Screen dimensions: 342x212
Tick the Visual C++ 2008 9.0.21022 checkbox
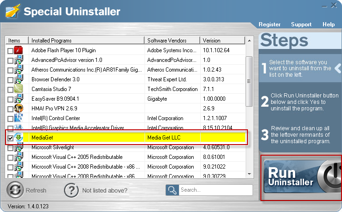click(10, 167)
